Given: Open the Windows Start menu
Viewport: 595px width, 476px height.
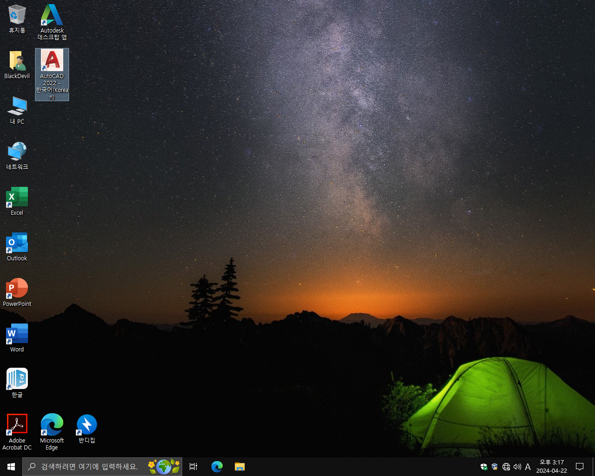Looking at the screenshot, I should [x=11, y=467].
